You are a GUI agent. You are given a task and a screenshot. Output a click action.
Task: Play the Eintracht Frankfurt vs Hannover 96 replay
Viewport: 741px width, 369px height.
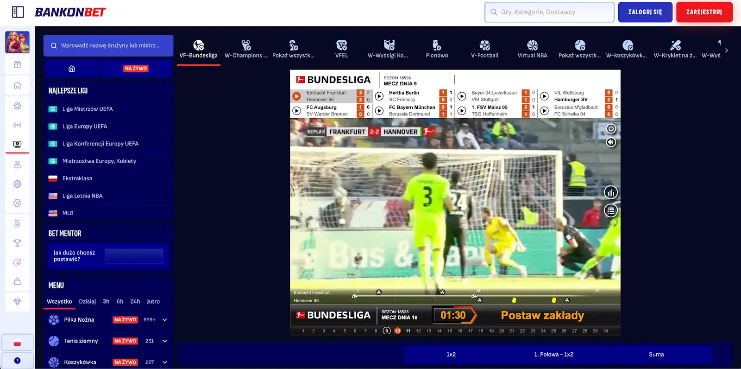[x=296, y=96]
